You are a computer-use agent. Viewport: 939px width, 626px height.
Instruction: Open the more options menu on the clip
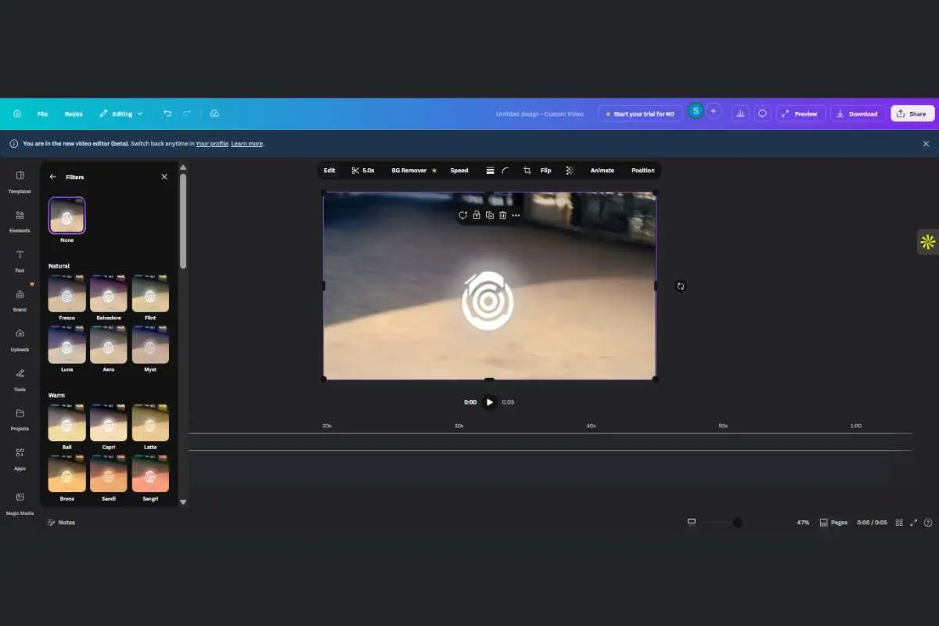tap(516, 215)
